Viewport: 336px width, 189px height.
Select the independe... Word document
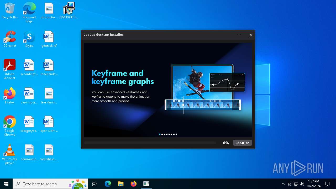tap(49, 68)
